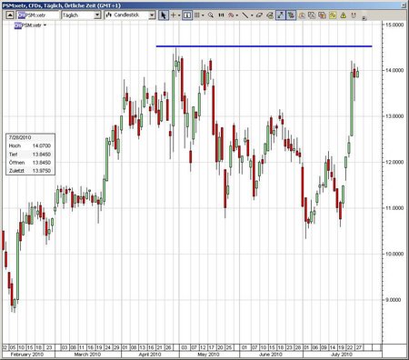Click the 10.0000 price axis label
The image size is (409, 360).
click(394, 254)
